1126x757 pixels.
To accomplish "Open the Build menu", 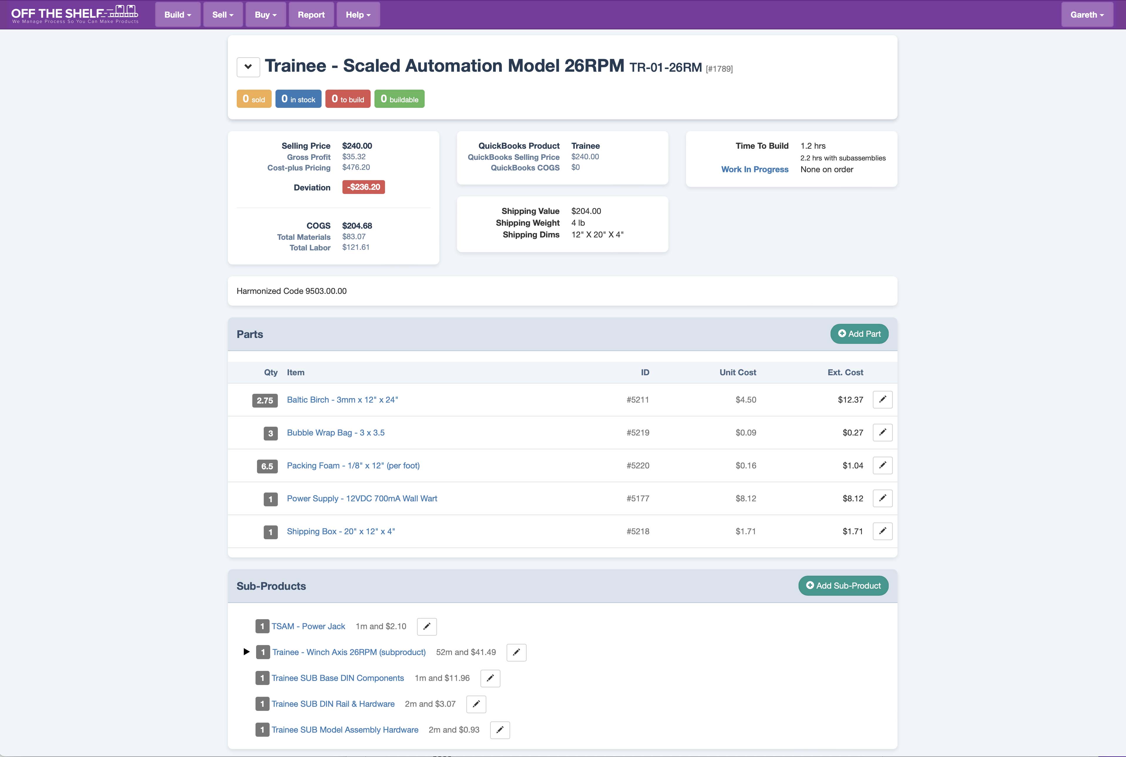I will pos(178,14).
